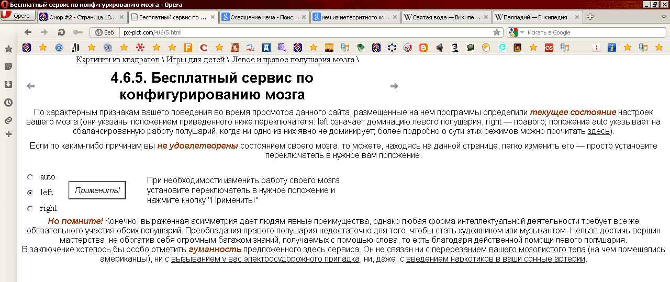The height and width of the screenshot is (282, 670).
Task: Click the highlighted word 'гуманность'
Action: click(x=215, y=250)
